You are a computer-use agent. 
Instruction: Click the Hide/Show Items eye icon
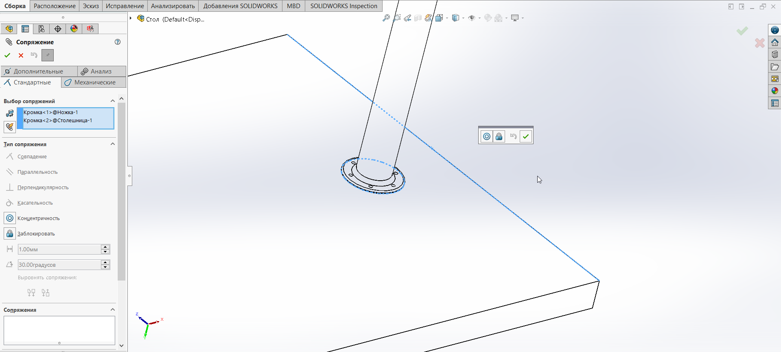point(472,18)
